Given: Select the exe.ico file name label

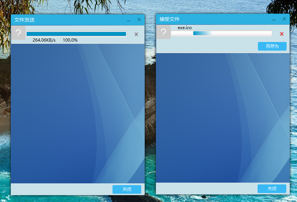Looking at the screenshot, I should coord(185,28).
